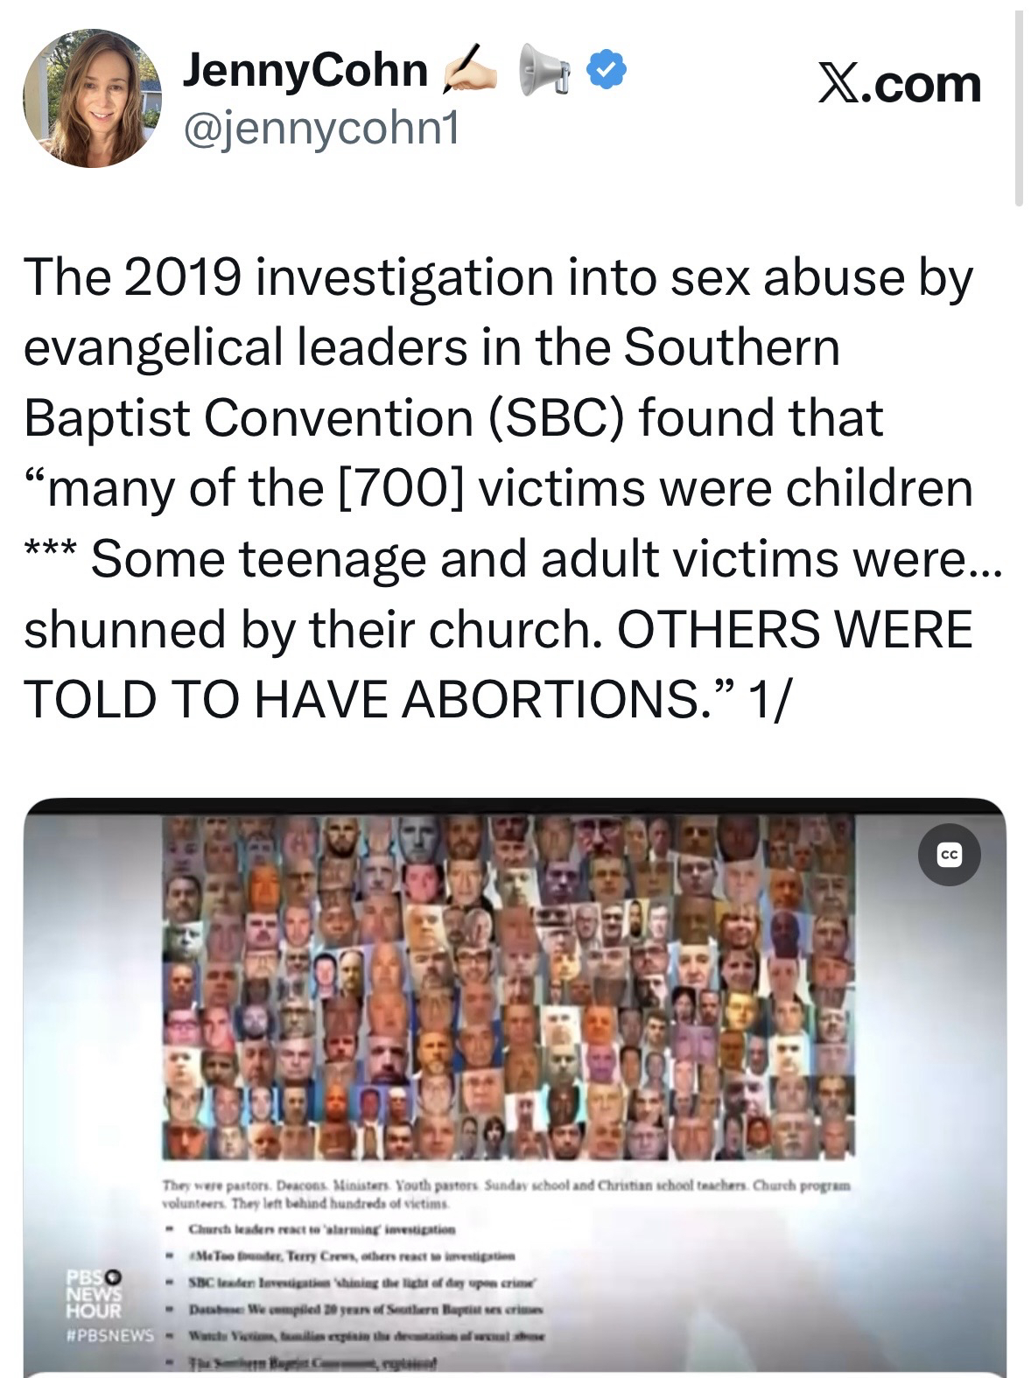
Task: Click the tweet text about the 2019 investigation
Action: pos(512,486)
